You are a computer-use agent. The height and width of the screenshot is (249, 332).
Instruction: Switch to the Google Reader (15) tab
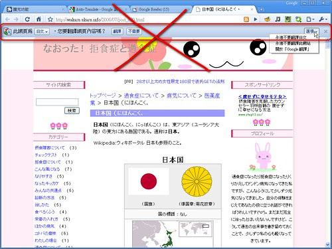click(161, 9)
